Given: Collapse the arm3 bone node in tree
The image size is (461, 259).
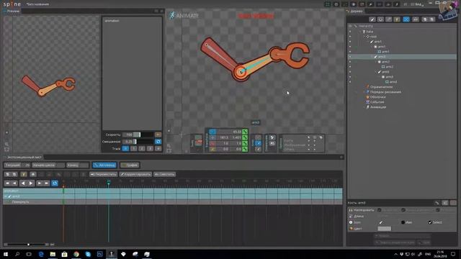Looking at the screenshot, I should click(x=376, y=72).
